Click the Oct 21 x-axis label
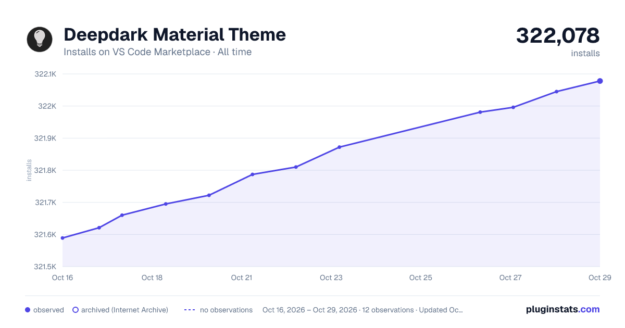 pos(242,277)
